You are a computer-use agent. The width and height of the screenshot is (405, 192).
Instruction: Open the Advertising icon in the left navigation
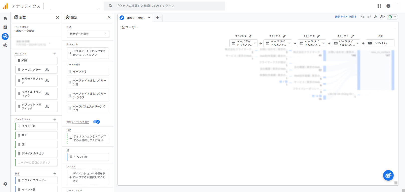point(5,45)
